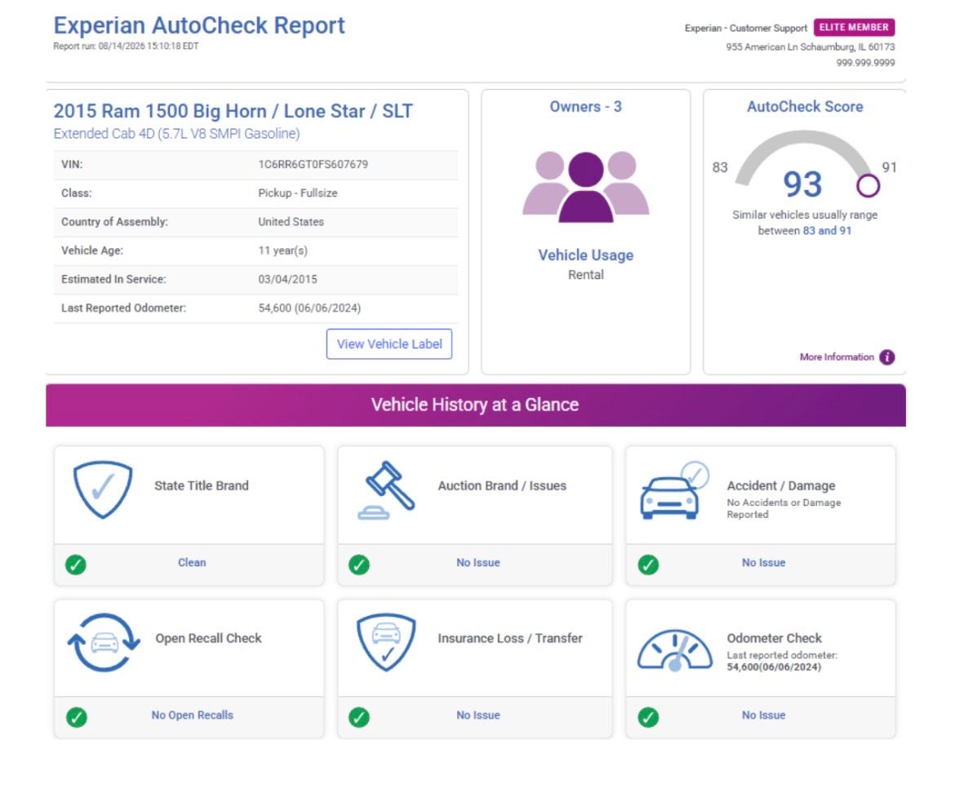Click the 54,600 (06/06/2024) odometer value in table

tap(309, 308)
